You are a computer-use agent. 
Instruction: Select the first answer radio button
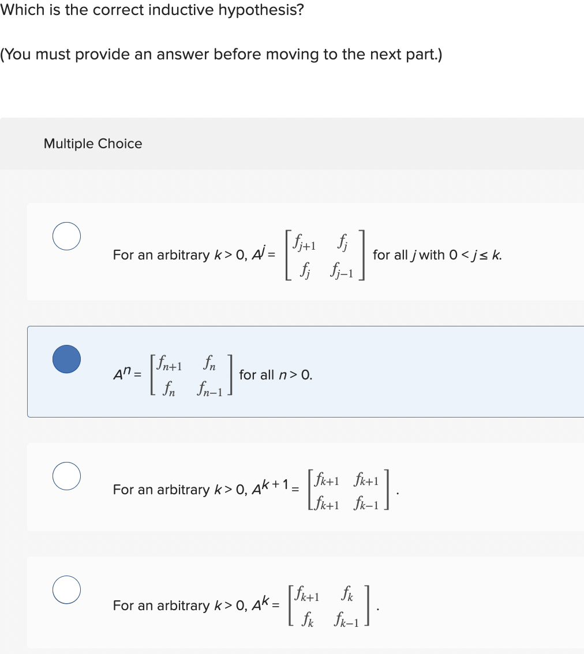66,235
